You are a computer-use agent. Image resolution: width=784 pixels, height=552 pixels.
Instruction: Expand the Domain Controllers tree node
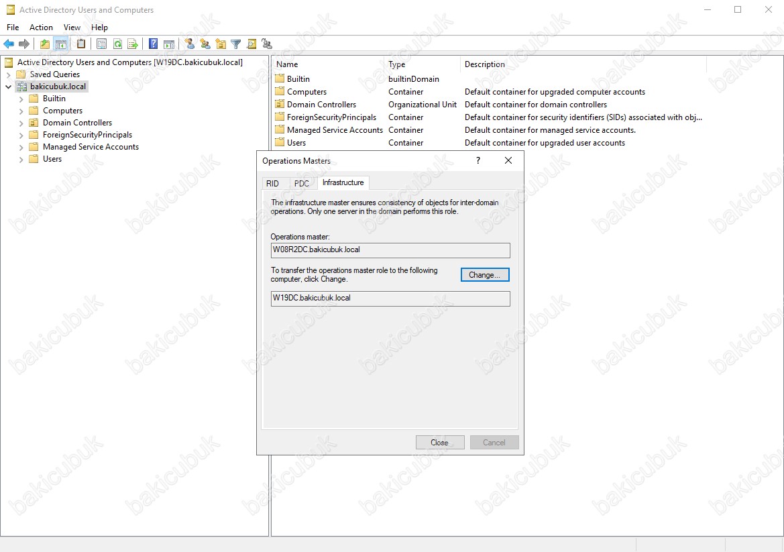coord(21,123)
